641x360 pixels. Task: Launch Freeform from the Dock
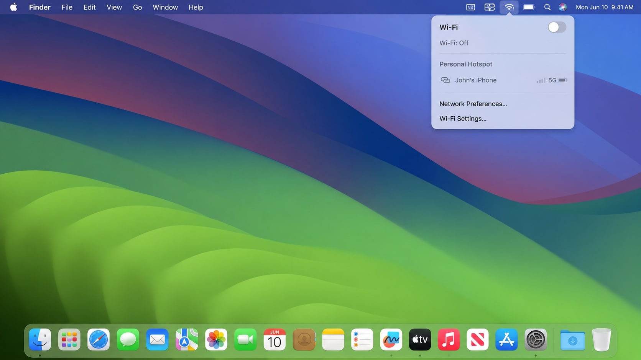click(x=391, y=339)
